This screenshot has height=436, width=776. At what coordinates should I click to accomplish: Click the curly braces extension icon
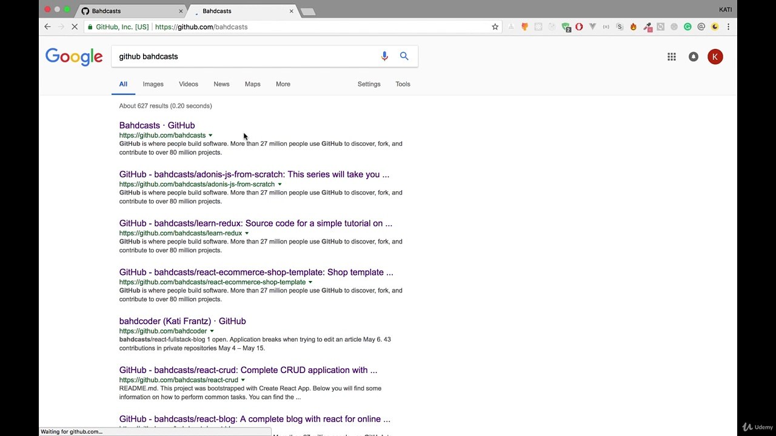pyautogui.click(x=606, y=27)
